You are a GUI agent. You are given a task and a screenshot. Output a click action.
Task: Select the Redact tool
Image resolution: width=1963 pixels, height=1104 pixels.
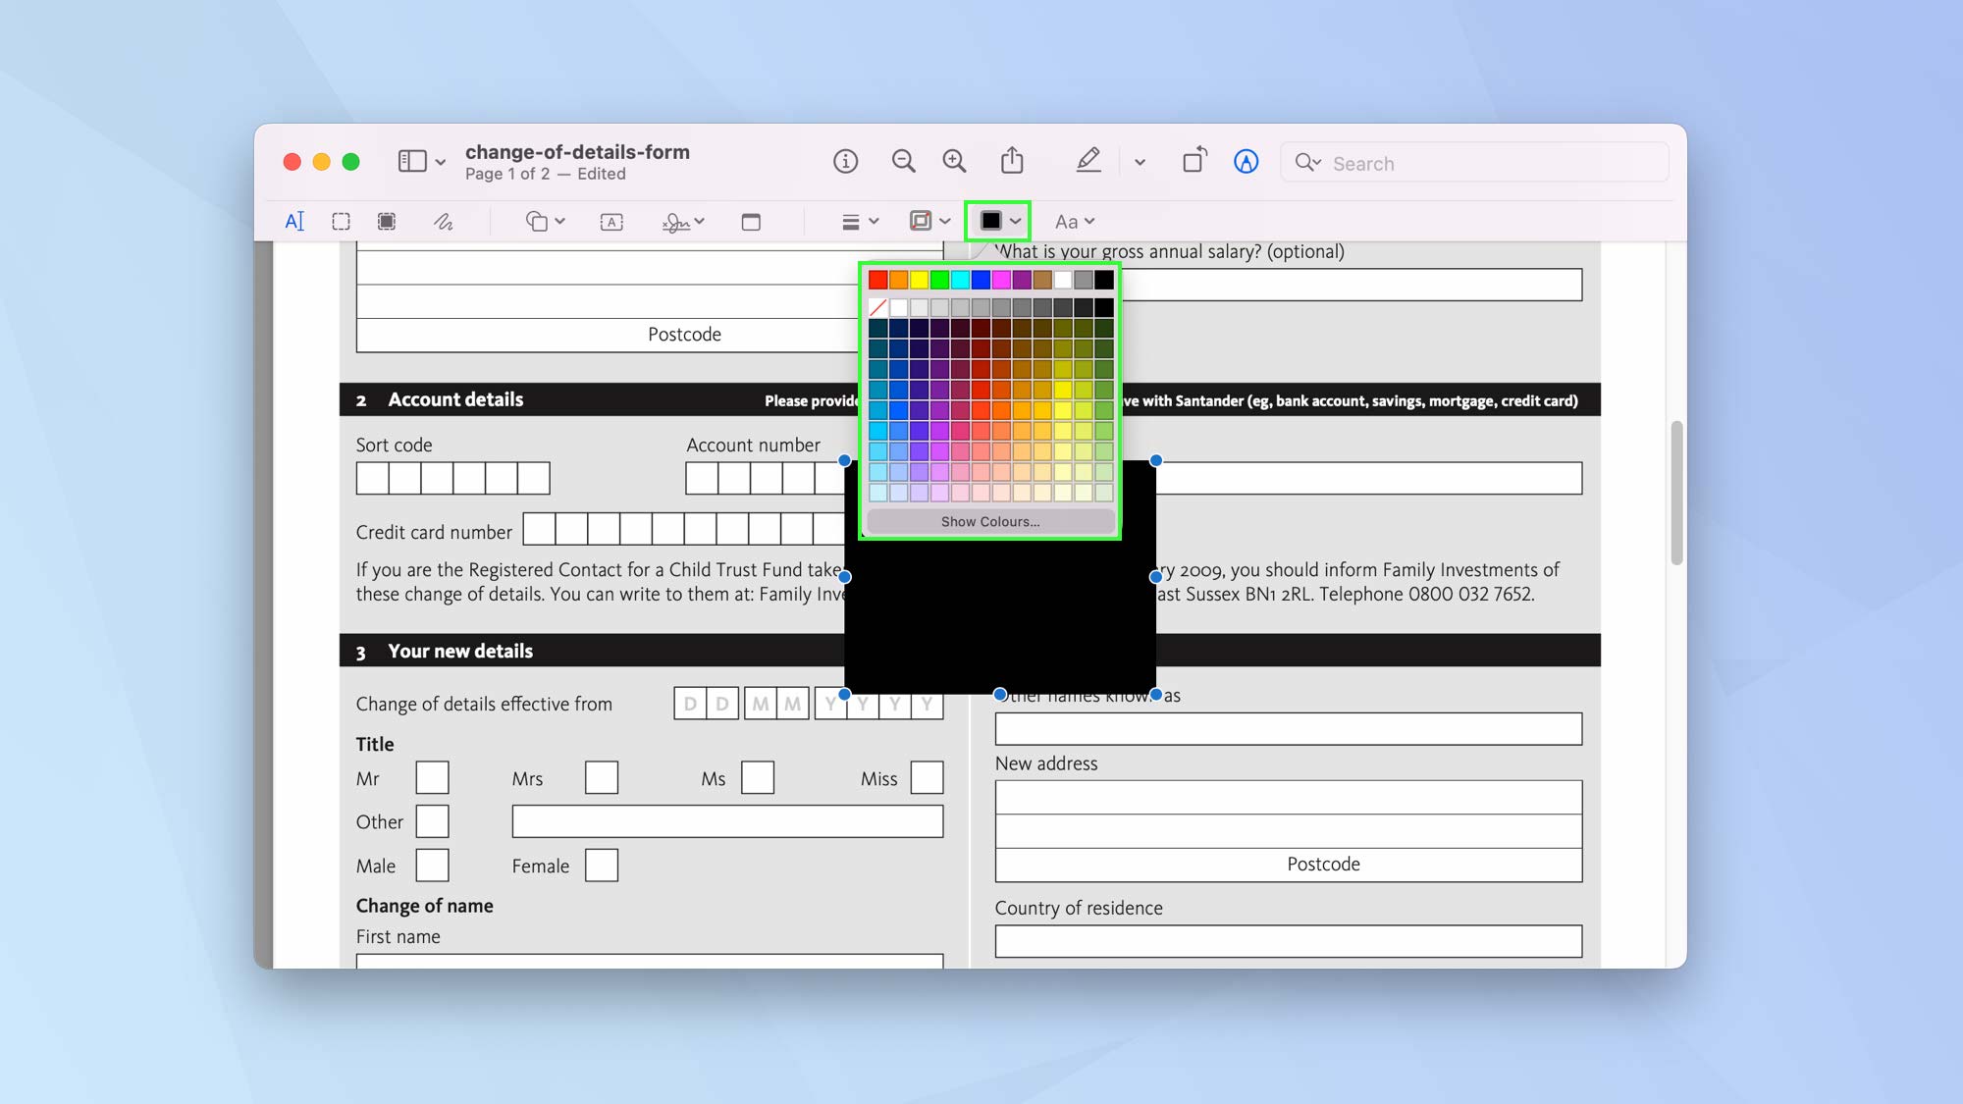pos(386,221)
